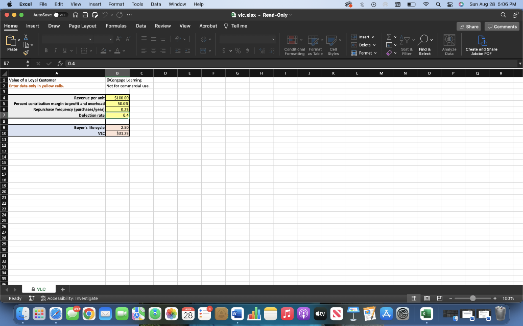
Task: Click the Share button
Action: click(x=468, y=25)
